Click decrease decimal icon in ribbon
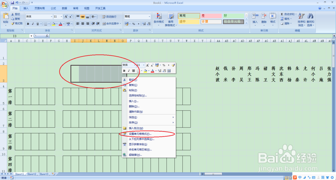 coord(149,24)
